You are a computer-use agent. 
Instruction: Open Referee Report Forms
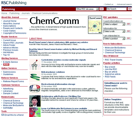click(x=14, y=81)
